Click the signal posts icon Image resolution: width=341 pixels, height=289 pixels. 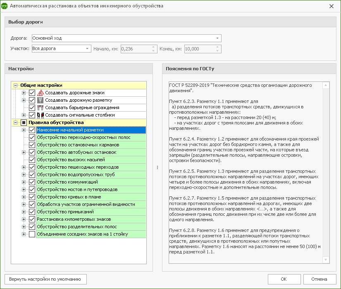40,115
